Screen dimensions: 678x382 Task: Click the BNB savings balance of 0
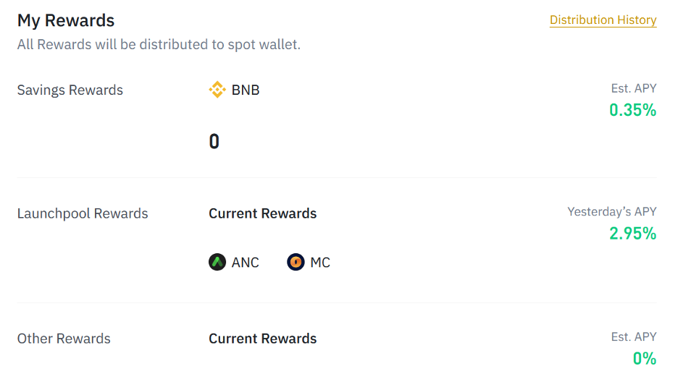pyautogui.click(x=214, y=141)
